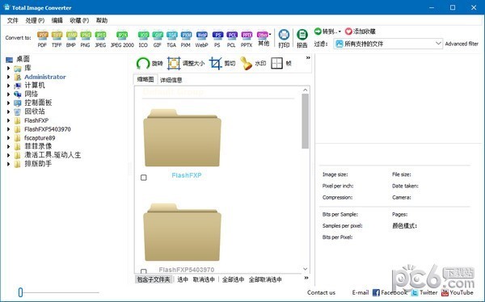Image resolution: width=485 pixels, height=302 pixels.
Task: Convert to PDF format icon
Action: [x=42, y=39]
